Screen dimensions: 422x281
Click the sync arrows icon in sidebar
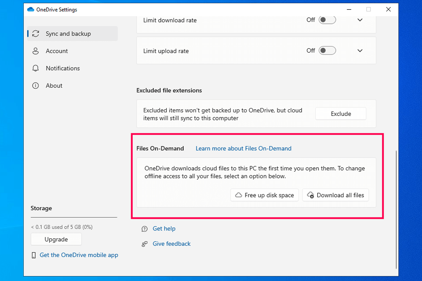[36, 34]
